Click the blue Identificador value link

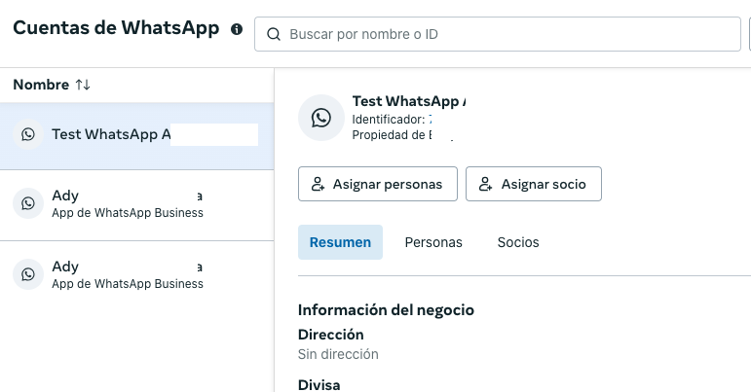(432, 119)
